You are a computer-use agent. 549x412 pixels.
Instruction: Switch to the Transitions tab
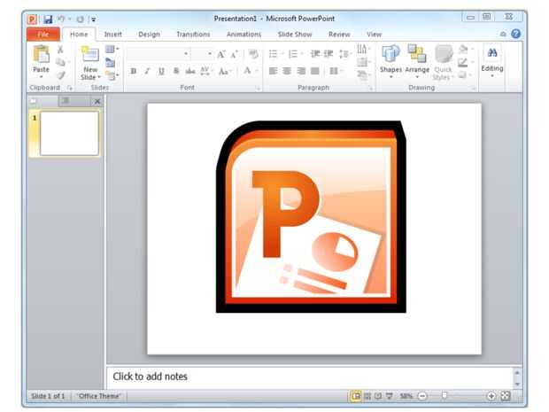193,34
